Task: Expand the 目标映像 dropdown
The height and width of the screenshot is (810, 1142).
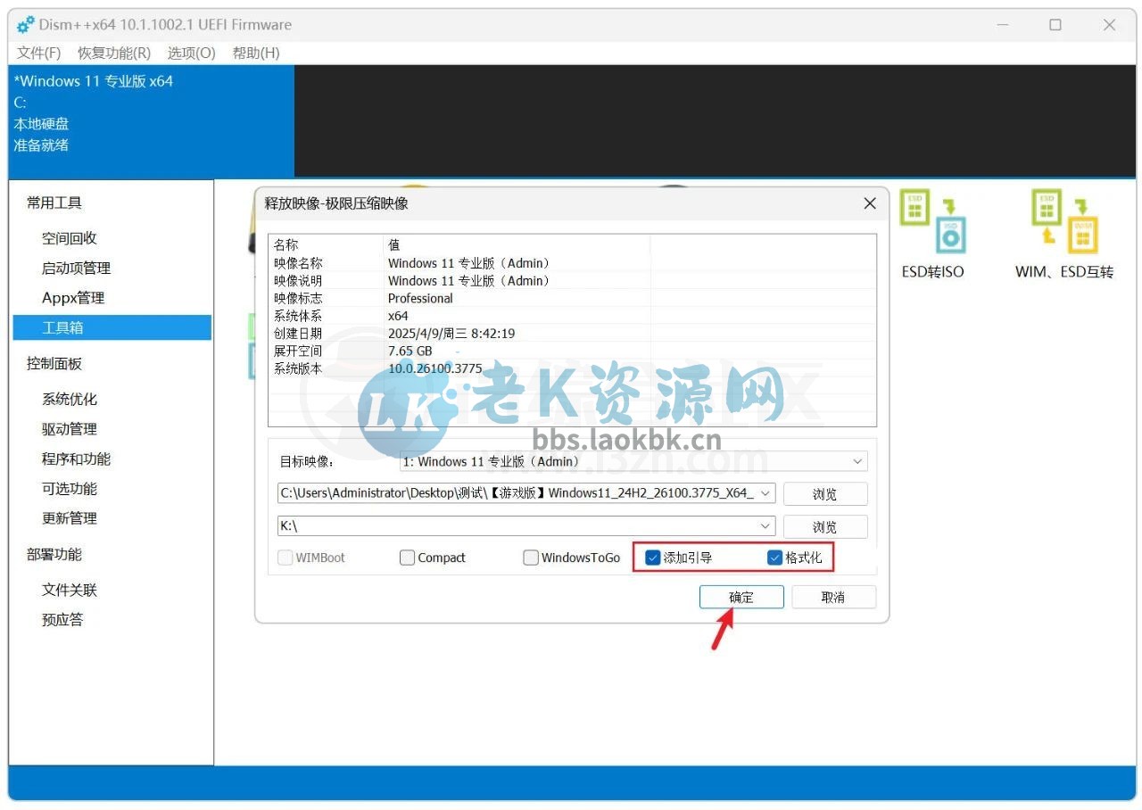Action: [x=857, y=461]
